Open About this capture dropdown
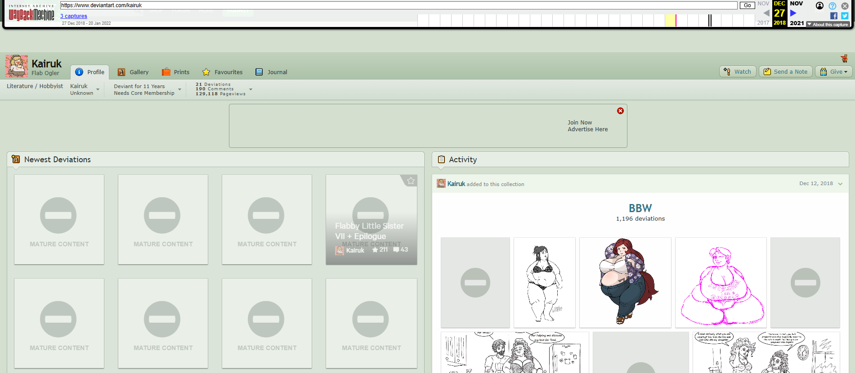This screenshot has width=855, height=373. coord(828,24)
